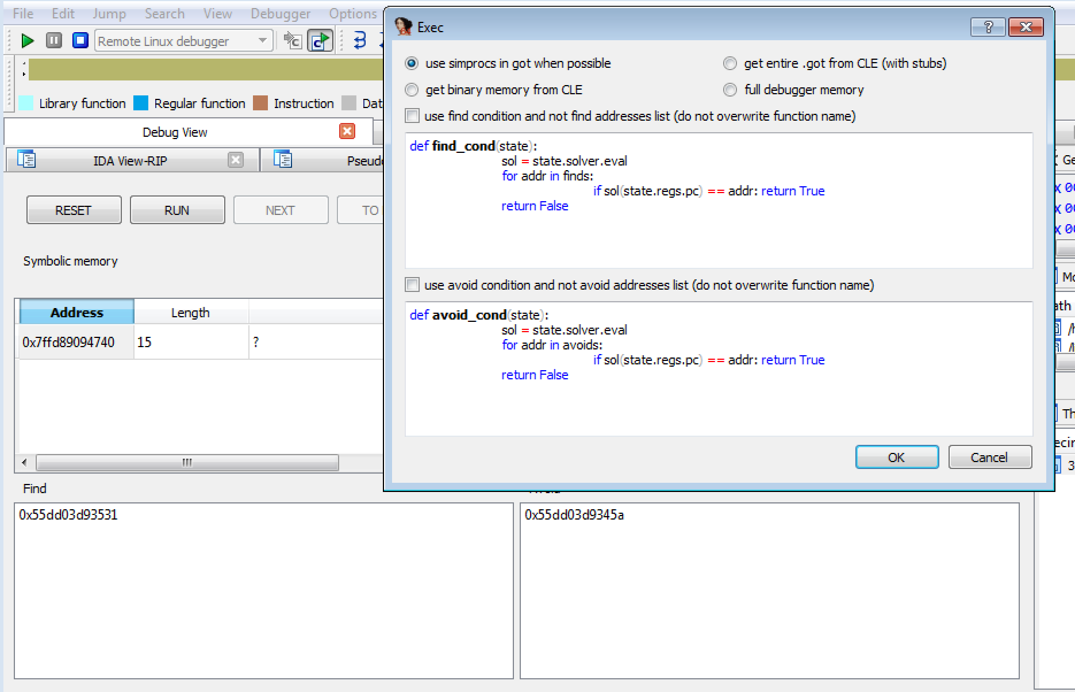Cancel the Exec dialog
Viewport: 1075px width, 692px height.
coord(989,458)
